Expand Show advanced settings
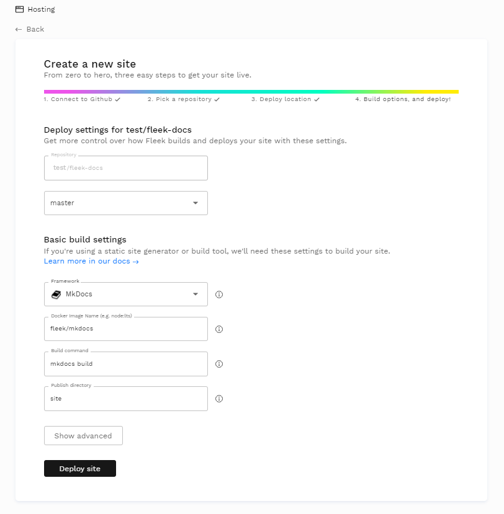 coord(83,436)
